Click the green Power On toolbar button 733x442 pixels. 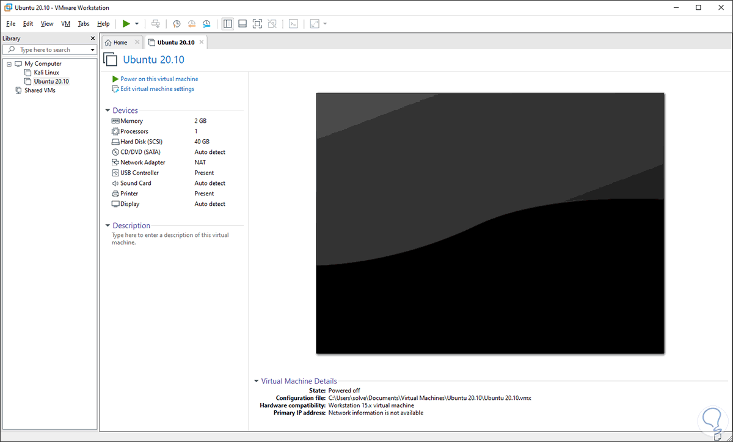click(126, 24)
